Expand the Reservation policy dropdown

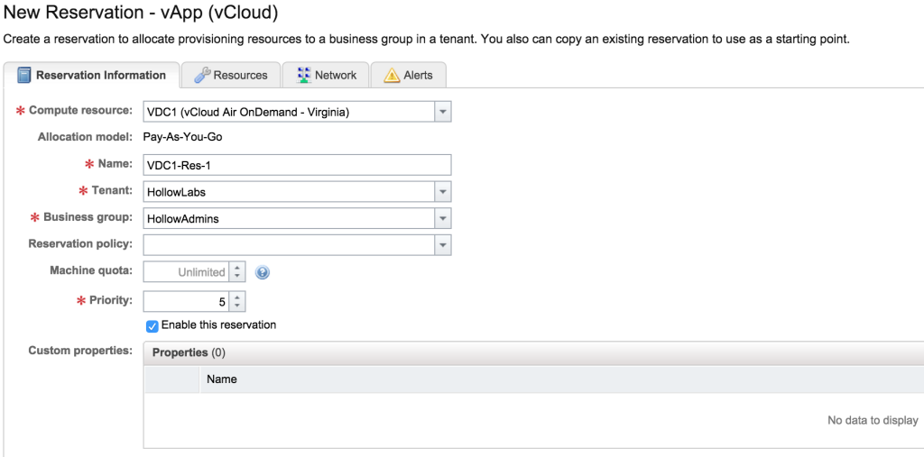tap(442, 245)
